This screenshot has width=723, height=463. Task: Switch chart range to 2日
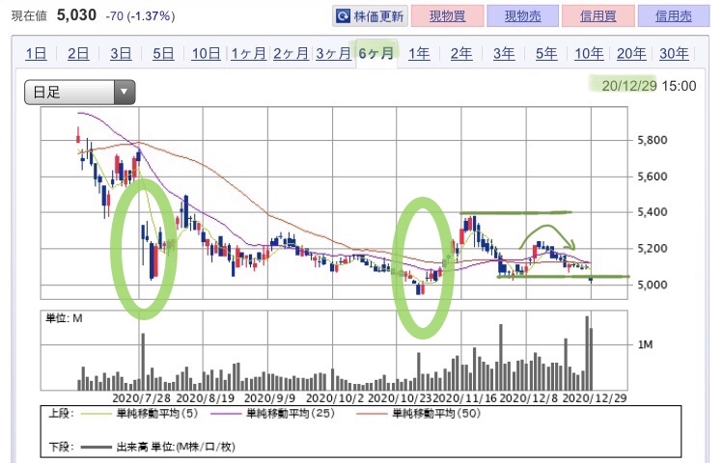click(x=78, y=53)
